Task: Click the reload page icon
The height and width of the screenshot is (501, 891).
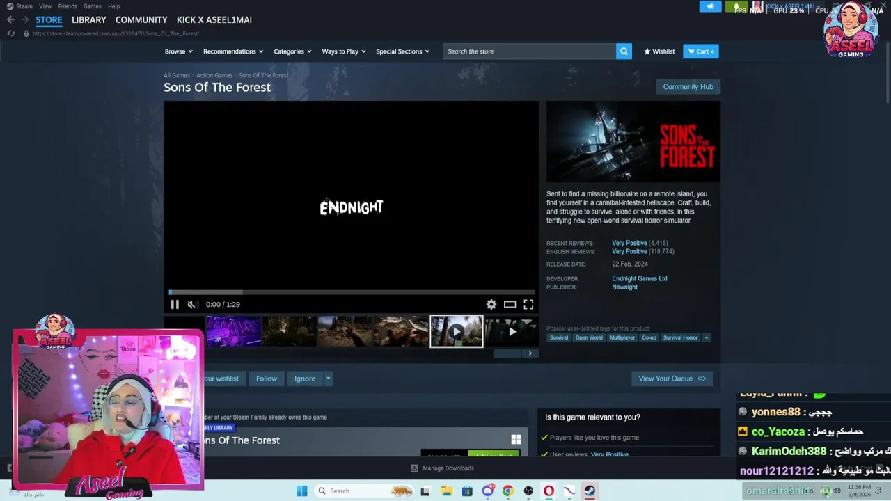Action: click(x=11, y=33)
